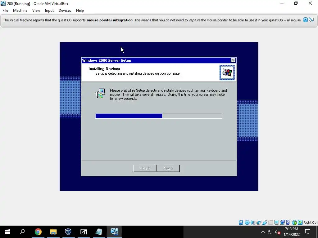Minimize the VirtualBox window
318x238 pixels.
(x=282, y=3)
